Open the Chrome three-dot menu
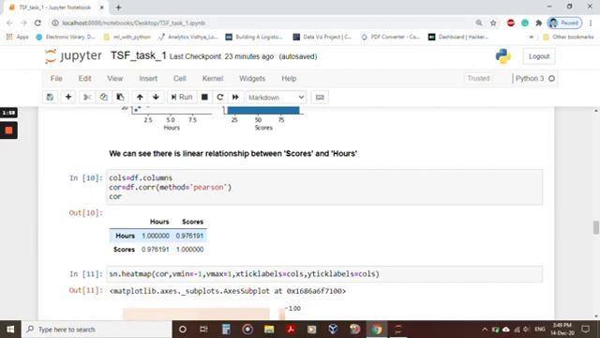Image resolution: width=600 pixels, height=338 pixels. pos(591,23)
